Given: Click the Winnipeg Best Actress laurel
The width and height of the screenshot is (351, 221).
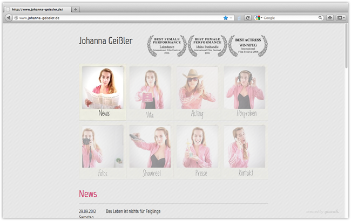Looking at the screenshot, I should (x=248, y=46).
